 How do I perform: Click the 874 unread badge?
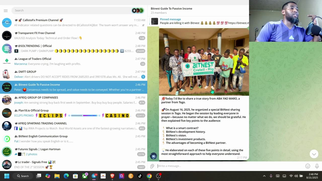(142, 103)
